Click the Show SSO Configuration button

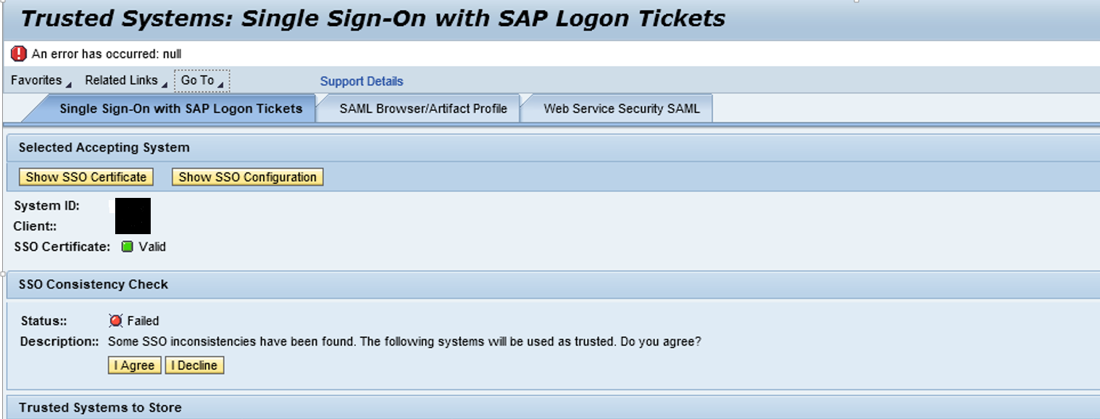coord(248,177)
